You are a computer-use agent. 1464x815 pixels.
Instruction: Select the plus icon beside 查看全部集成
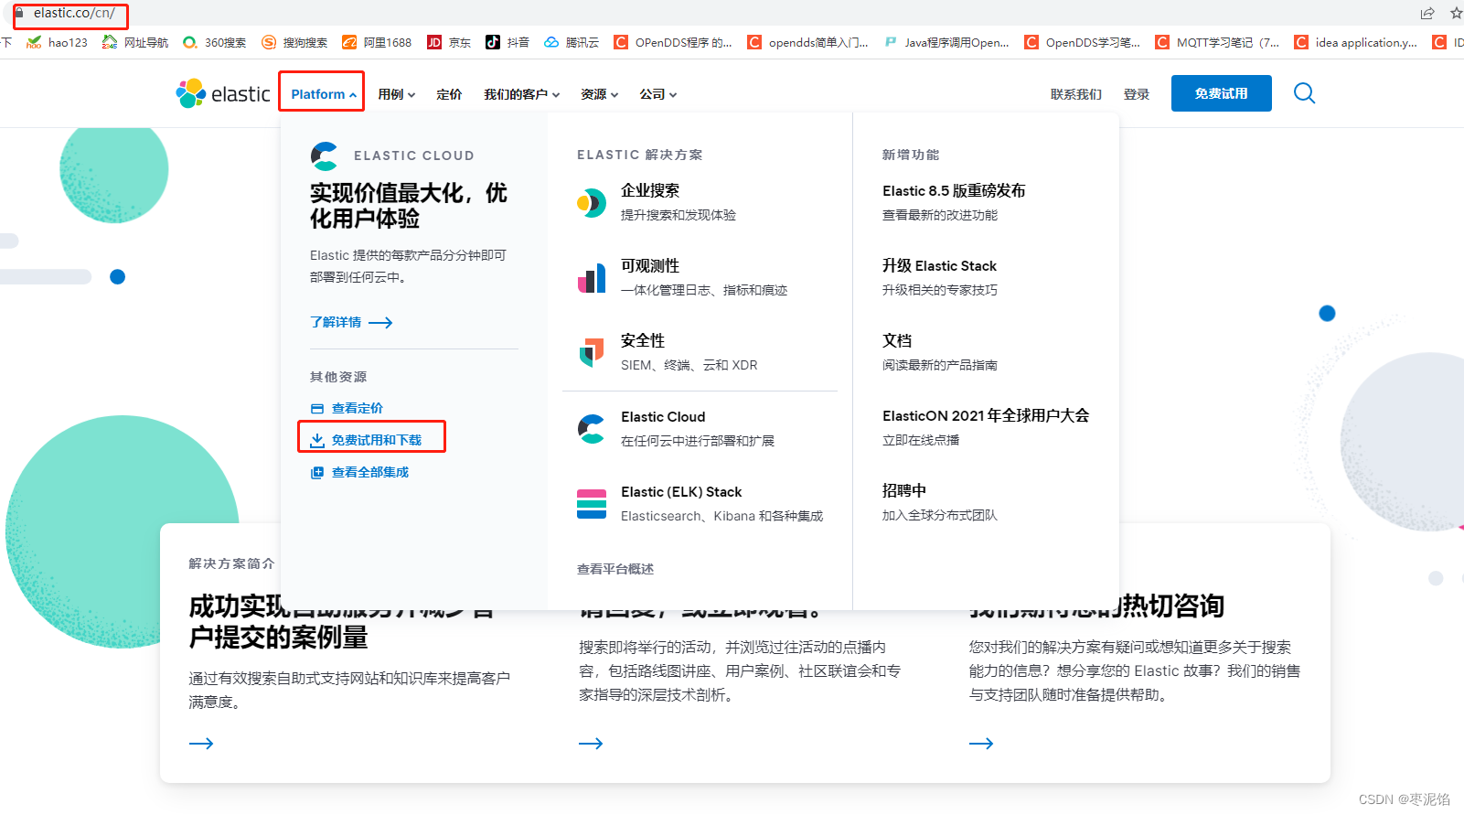[x=317, y=473]
